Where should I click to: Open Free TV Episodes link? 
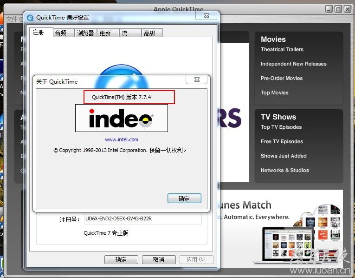click(x=282, y=141)
